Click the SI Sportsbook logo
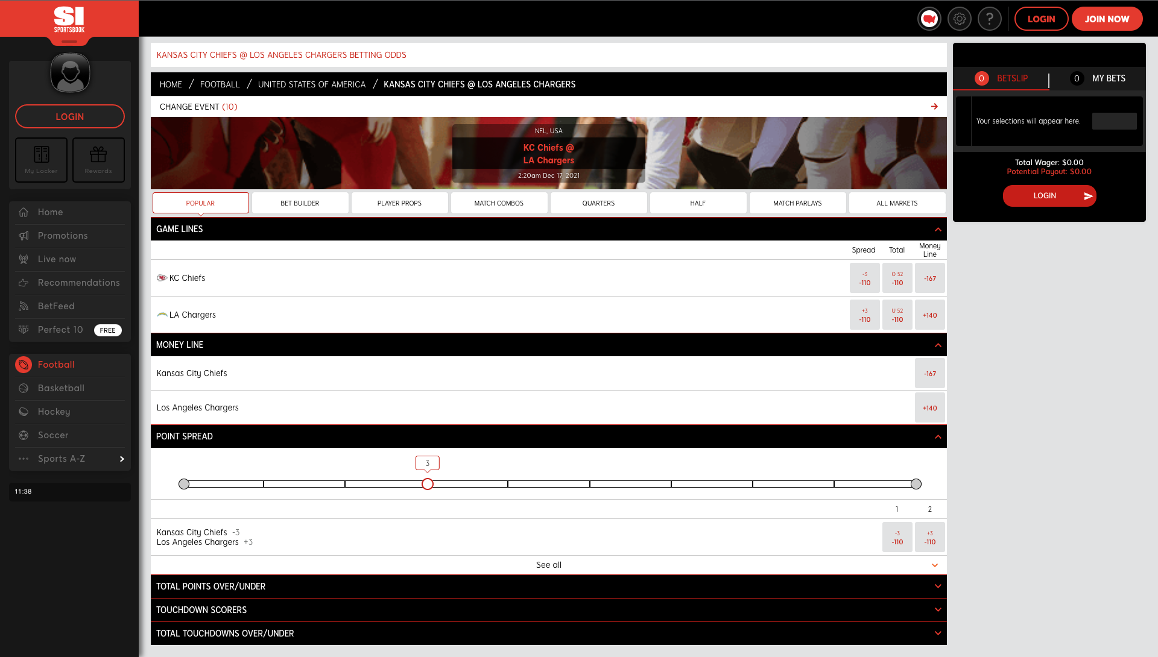Image resolution: width=1158 pixels, height=657 pixels. click(x=69, y=19)
